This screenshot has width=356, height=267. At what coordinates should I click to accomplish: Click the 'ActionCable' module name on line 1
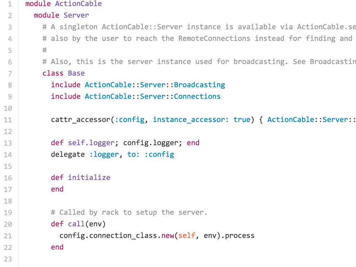(x=78, y=4)
